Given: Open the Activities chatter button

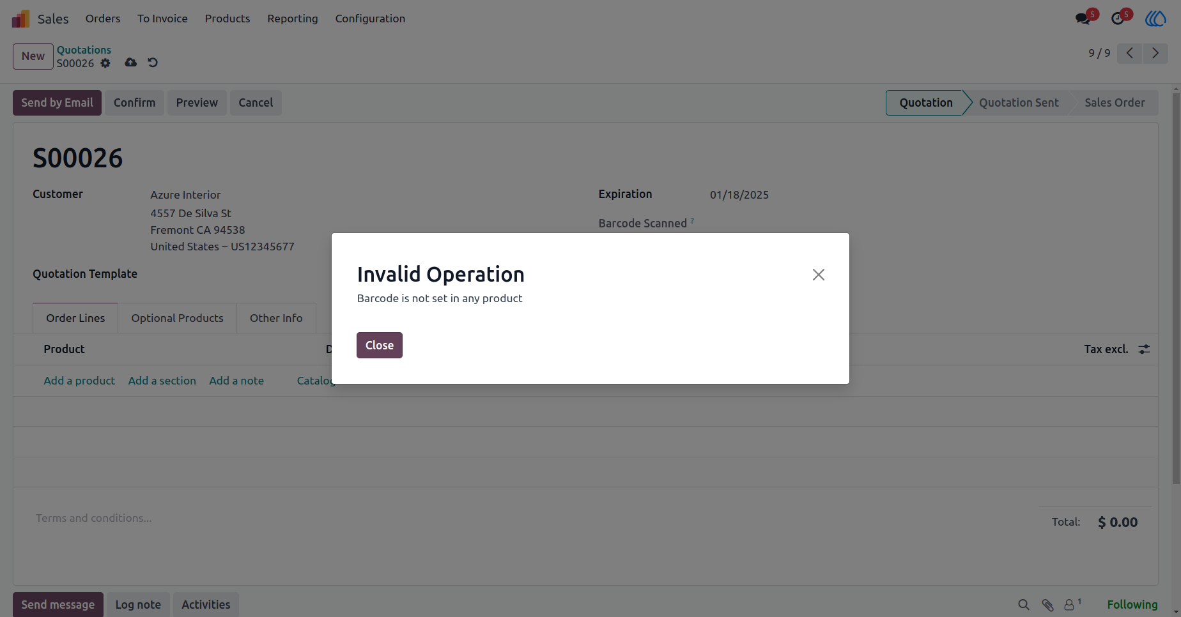Looking at the screenshot, I should click(206, 605).
